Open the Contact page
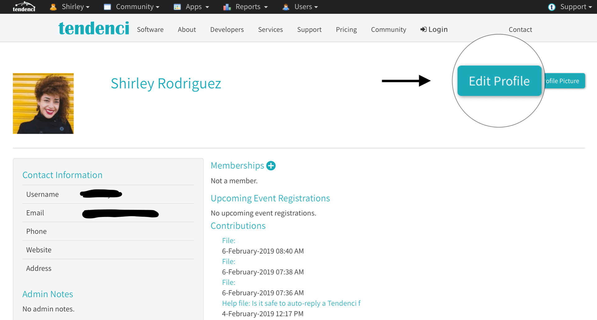 point(520,29)
